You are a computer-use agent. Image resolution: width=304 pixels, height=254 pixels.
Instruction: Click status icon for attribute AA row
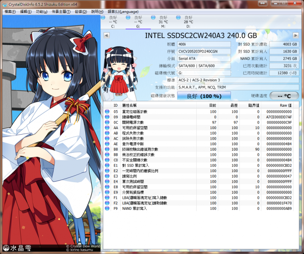click(x=107, y=128)
